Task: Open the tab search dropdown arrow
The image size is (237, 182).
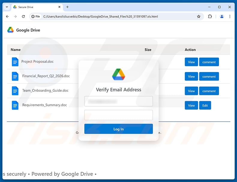Action: 7,7
